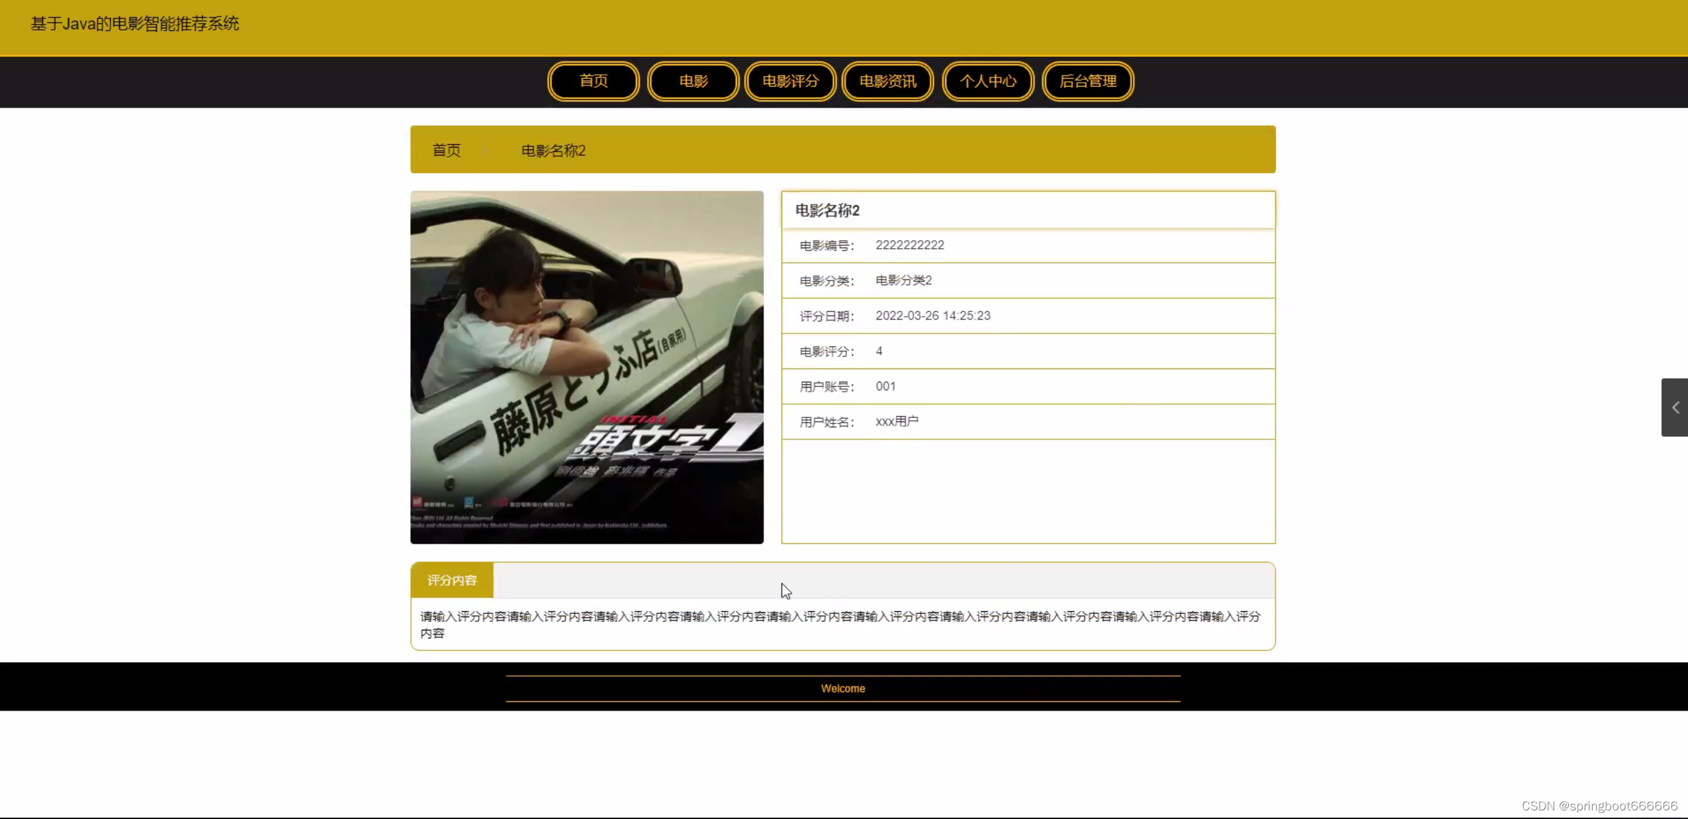Select 电影资讯 in the navigation bar

[x=887, y=81]
